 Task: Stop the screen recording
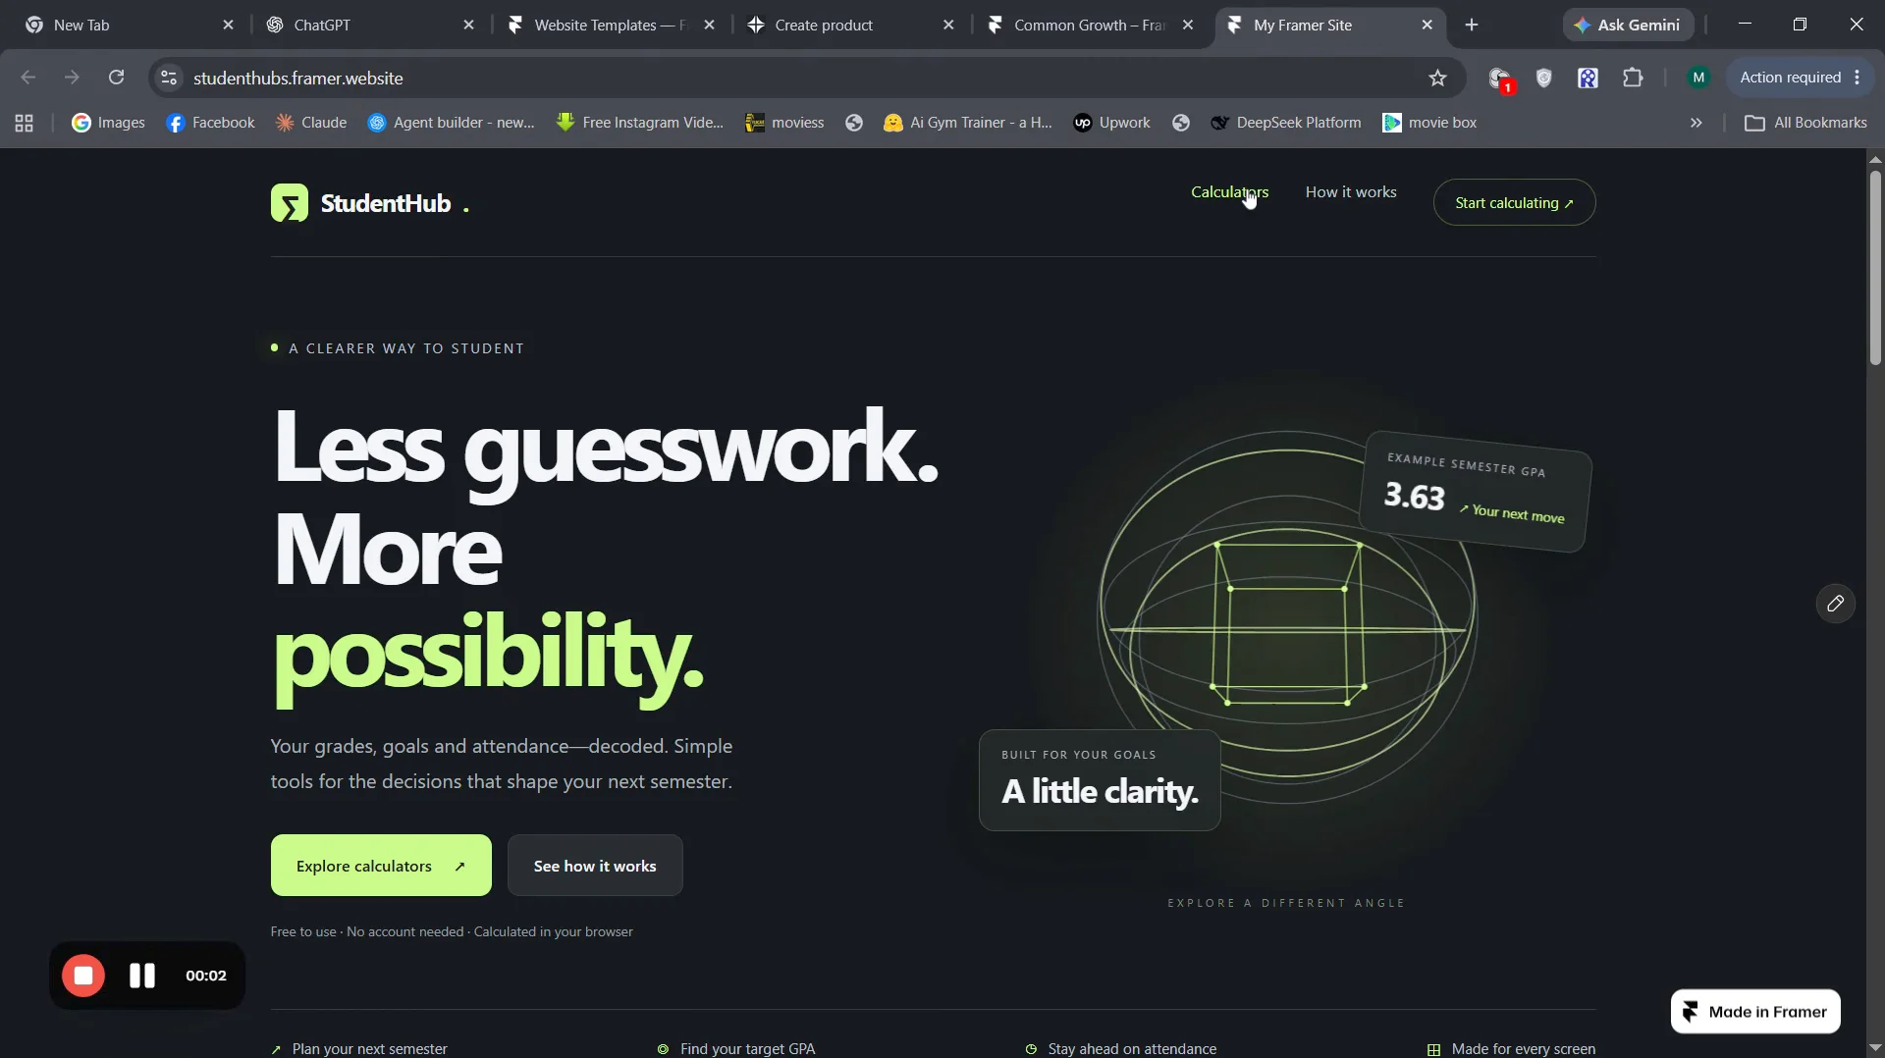coord(83,976)
